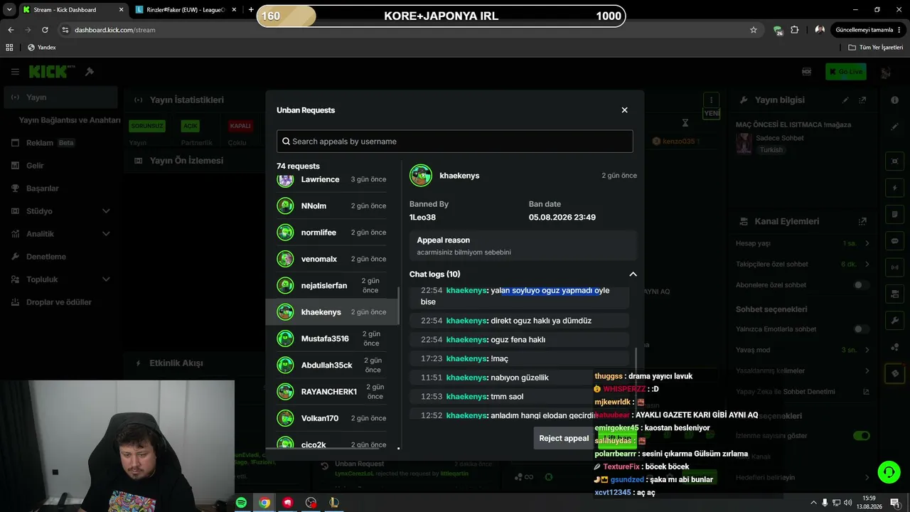Open Takipçilere özel sohbet chevron
The width and height of the screenshot is (910, 512).
[x=867, y=264]
